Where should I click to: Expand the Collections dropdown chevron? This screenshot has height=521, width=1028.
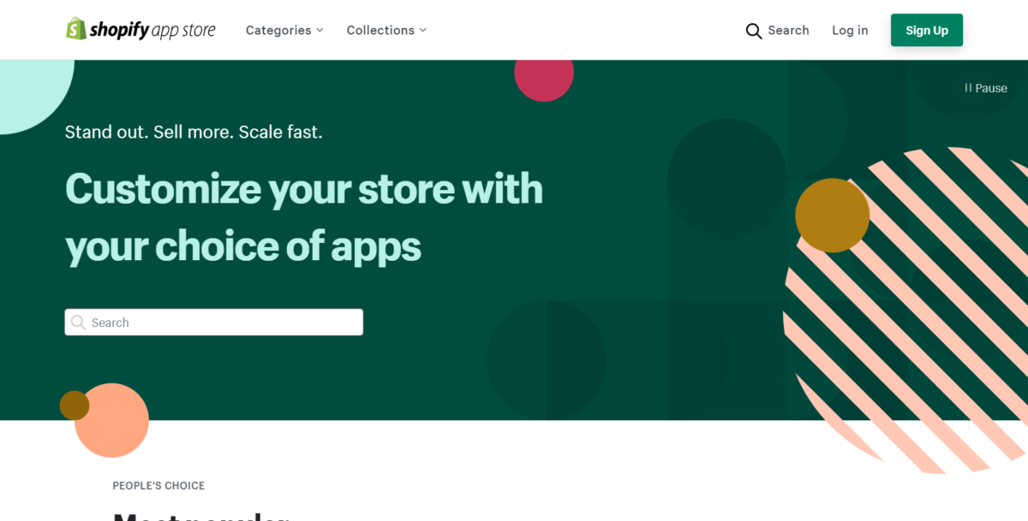point(422,30)
